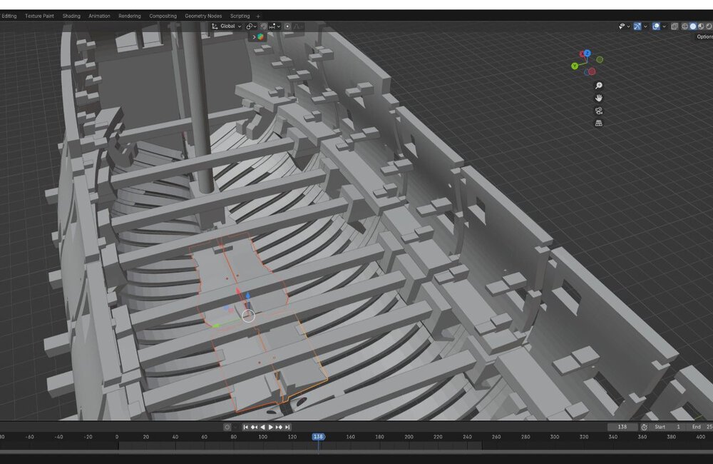Open the viewport Options menu
This screenshot has width=713, height=464.
tap(704, 37)
